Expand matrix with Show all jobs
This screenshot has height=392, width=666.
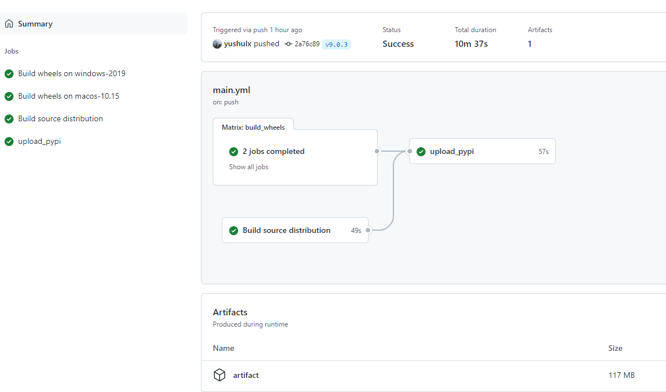click(x=248, y=167)
